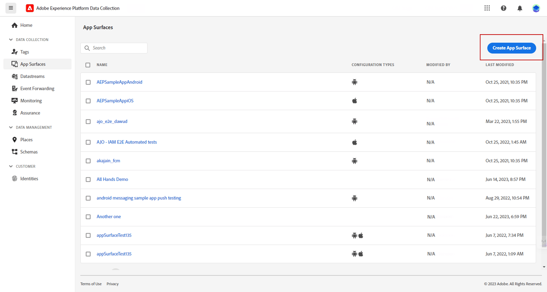Open the app switcher grid
Image resolution: width=547 pixels, height=292 pixels.
[x=487, y=8]
